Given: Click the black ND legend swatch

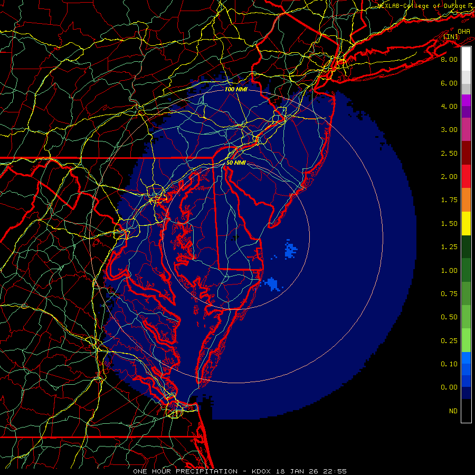Looking at the screenshot, I should pos(466,411).
